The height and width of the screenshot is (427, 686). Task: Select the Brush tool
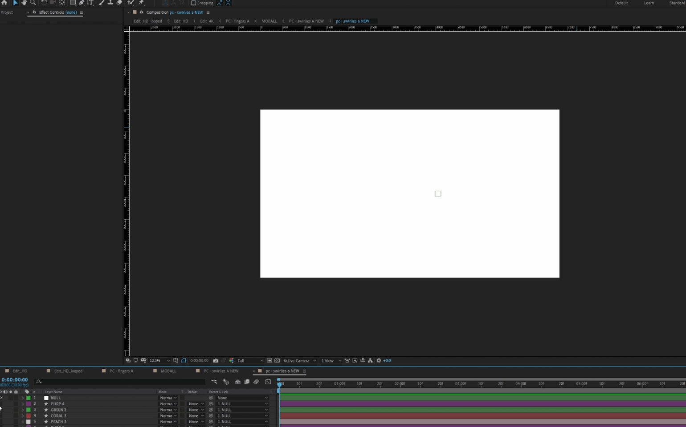pyautogui.click(x=102, y=3)
